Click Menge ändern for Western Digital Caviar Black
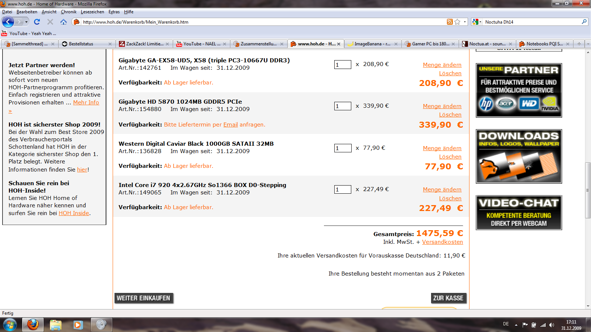591x332 pixels. 442,148
